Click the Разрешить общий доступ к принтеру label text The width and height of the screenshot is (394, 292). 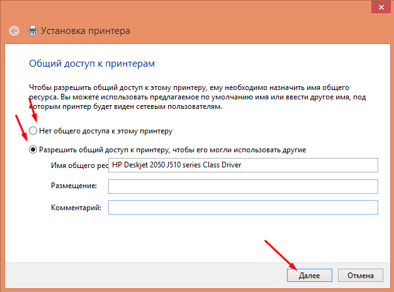[x=172, y=150]
